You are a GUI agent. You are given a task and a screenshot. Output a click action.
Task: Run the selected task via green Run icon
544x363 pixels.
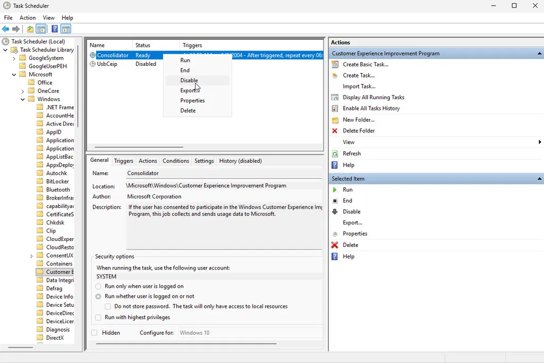(335, 189)
